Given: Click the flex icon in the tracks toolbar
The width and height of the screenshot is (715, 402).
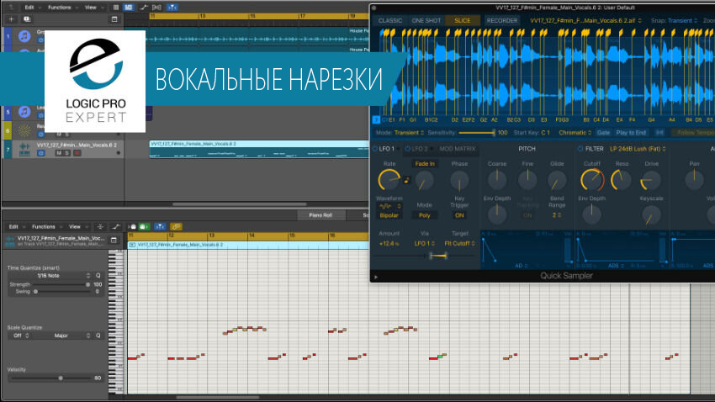Looking at the screenshot, I should tap(156, 8).
